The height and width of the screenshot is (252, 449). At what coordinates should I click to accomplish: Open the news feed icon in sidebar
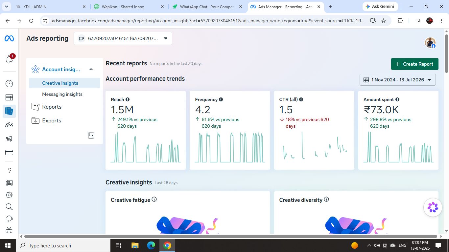coord(9,183)
